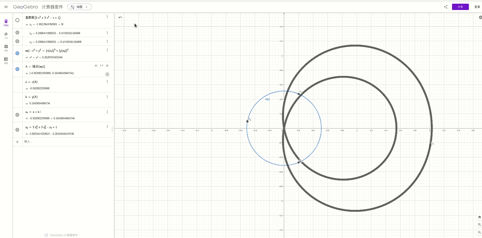Click the share icon
482x238 pixels.
[x=446, y=7]
